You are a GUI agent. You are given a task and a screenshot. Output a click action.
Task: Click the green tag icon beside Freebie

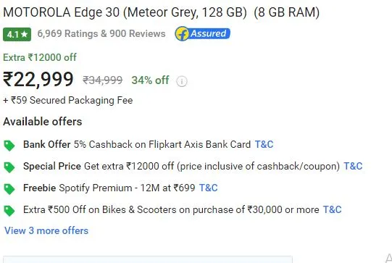[x=9, y=189]
